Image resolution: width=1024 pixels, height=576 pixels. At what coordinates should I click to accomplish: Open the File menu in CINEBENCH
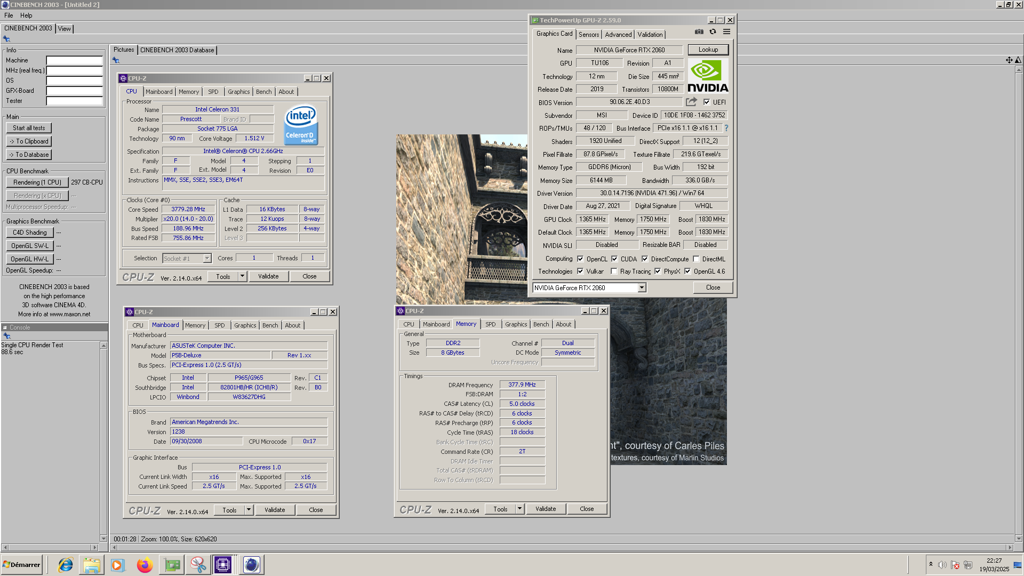[x=9, y=15]
